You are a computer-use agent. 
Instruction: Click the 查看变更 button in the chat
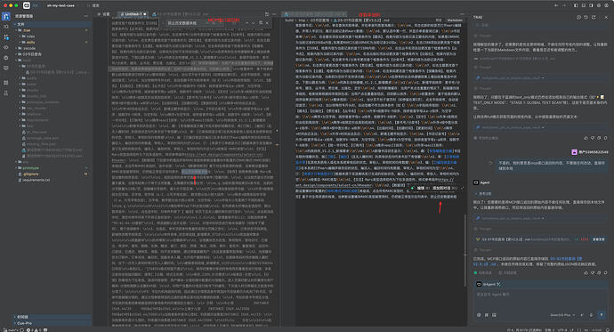598,239
